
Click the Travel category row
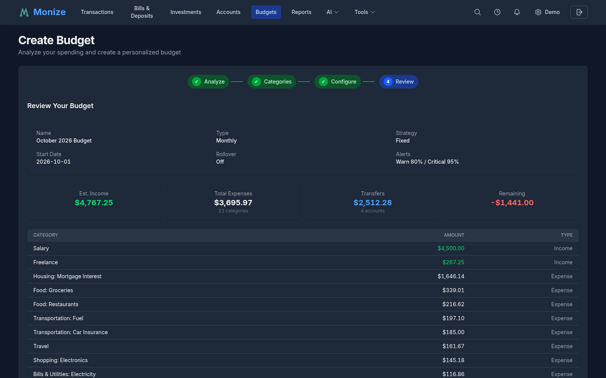pos(303,346)
